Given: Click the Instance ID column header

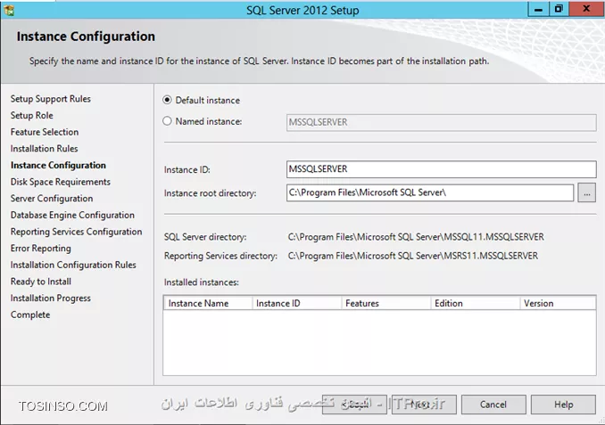Looking at the screenshot, I should (x=297, y=303).
